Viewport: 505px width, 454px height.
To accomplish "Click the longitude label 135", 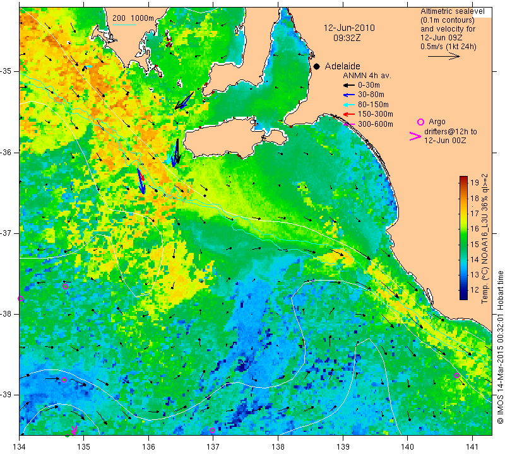I will pos(84,446).
